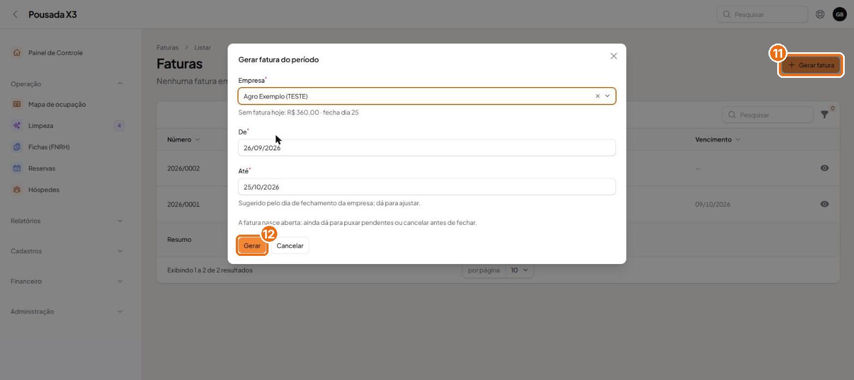The width and height of the screenshot is (854, 380).
Task: Click the Limpeza badge showing 4
Action: (119, 126)
